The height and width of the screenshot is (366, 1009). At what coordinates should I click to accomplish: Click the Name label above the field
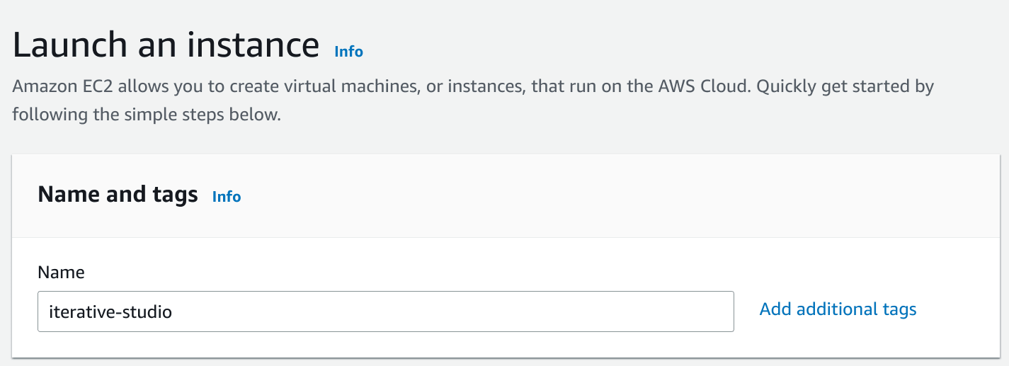[61, 272]
